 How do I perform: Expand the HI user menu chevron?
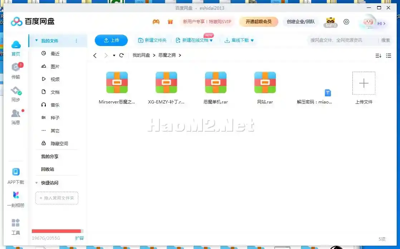point(384,24)
